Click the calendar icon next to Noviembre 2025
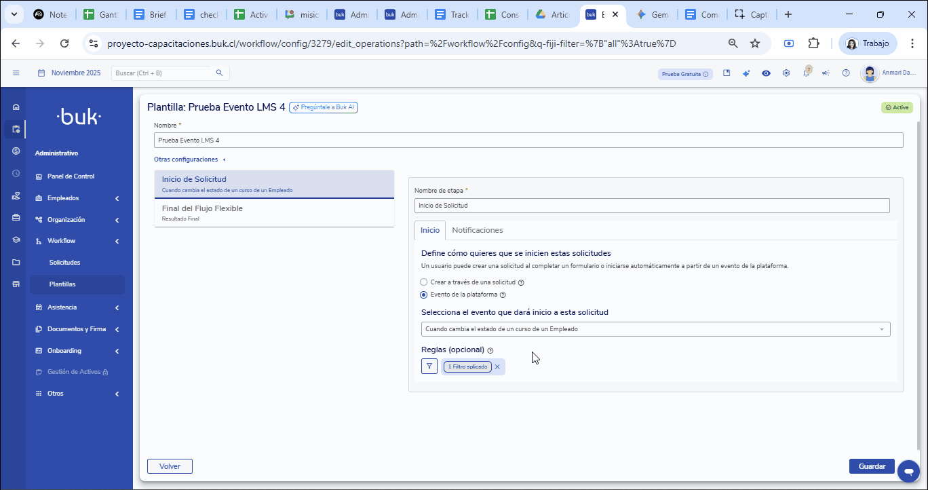Screen dimensions: 928x490 [43, 73]
